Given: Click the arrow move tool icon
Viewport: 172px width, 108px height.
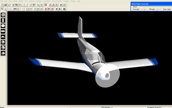Looking at the screenshot, I should pos(35,9).
